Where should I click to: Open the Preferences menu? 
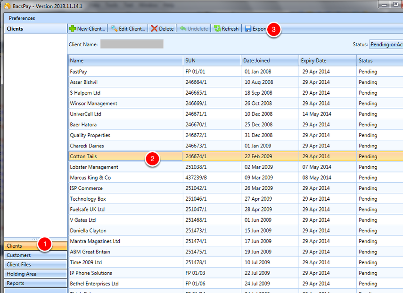pyautogui.click(x=22, y=18)
